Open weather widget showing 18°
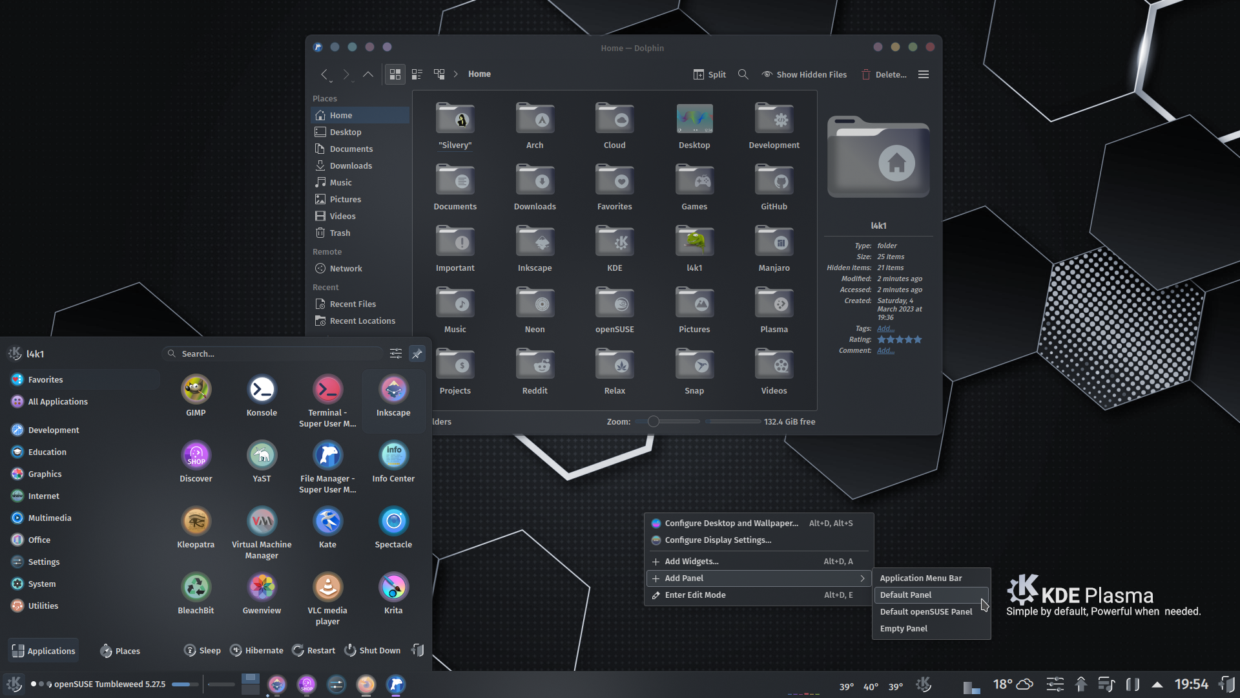The height and width of the screenshot is (698, 1240). (x=1013, y=684)
